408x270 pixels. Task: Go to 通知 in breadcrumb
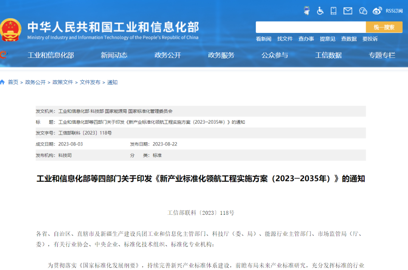pyautogui.click(x=113, y=82)
